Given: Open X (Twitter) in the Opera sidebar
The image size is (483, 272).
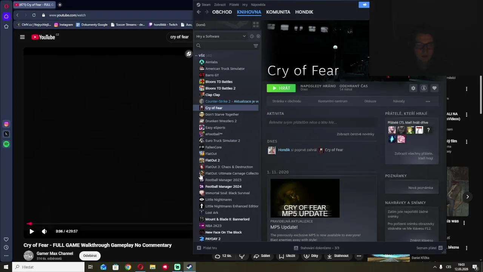Looking at the screenshot, I should click(6, 134).
